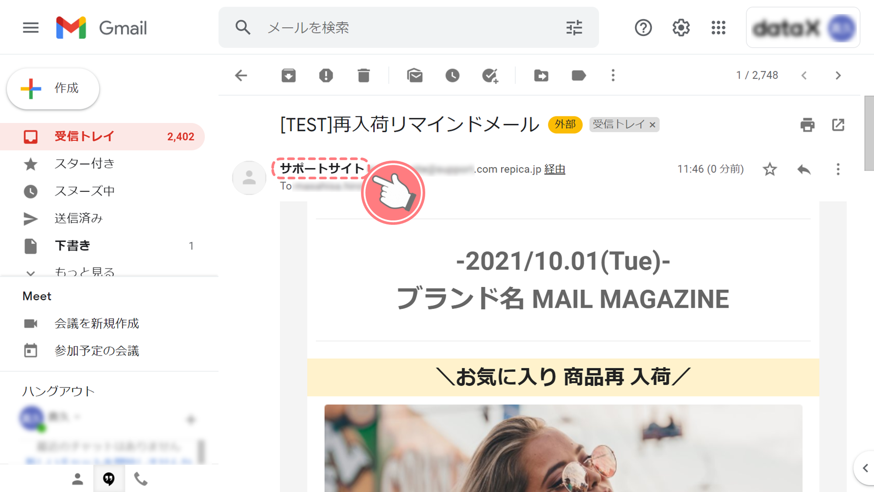This screenshot has height=492, width=874.
Task: Move email to a folder
Action: (541, 75)
